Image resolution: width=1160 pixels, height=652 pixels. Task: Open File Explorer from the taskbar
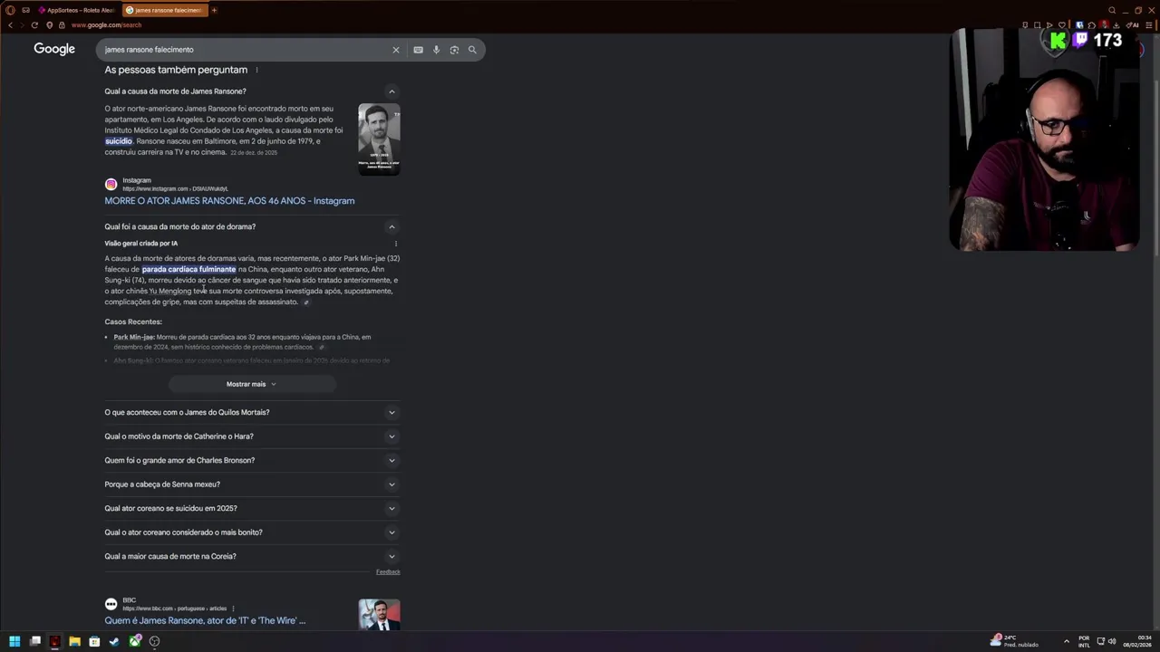point(74,641)
